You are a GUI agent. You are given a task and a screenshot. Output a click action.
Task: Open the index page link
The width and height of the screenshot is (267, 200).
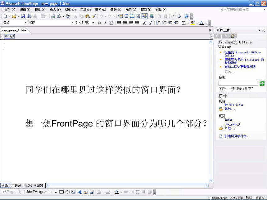[228, 120]
